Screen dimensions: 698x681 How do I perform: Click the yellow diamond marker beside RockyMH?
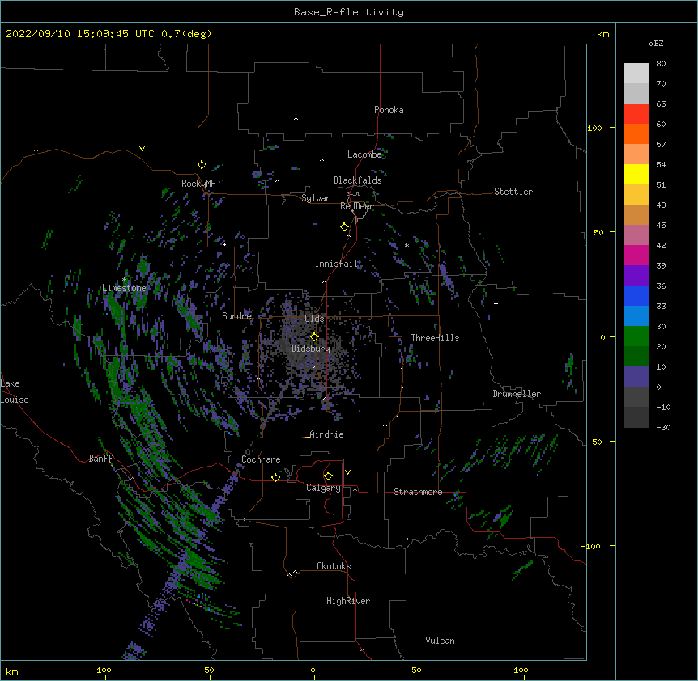202,165
